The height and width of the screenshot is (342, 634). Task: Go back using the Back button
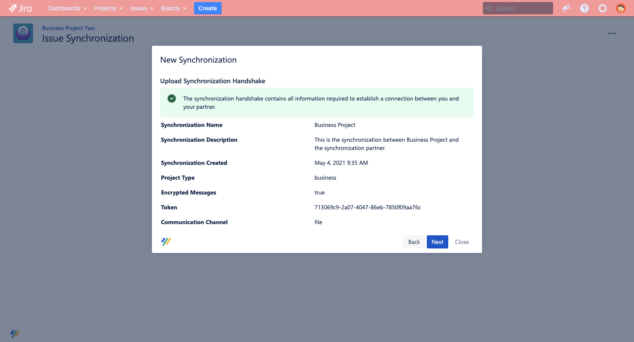pos(414,242)
